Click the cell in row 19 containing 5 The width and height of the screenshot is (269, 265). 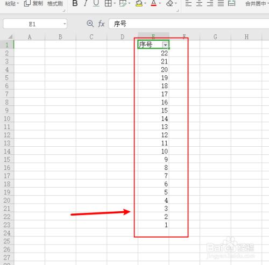coord(153,192)
